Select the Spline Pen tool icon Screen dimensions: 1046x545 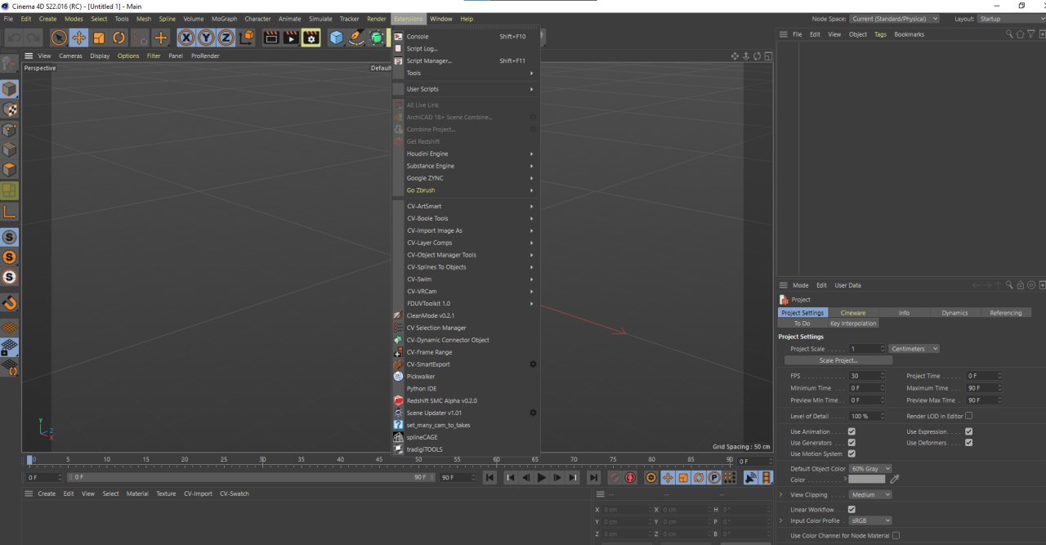(356, 38)
